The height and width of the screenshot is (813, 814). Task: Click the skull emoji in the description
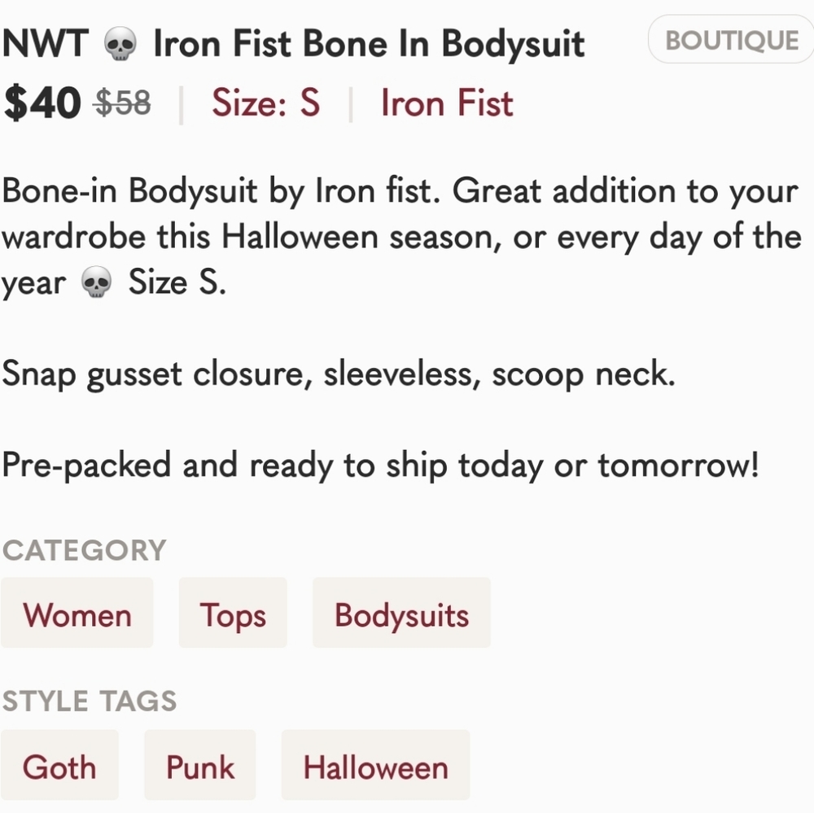[x=94, y=283]
